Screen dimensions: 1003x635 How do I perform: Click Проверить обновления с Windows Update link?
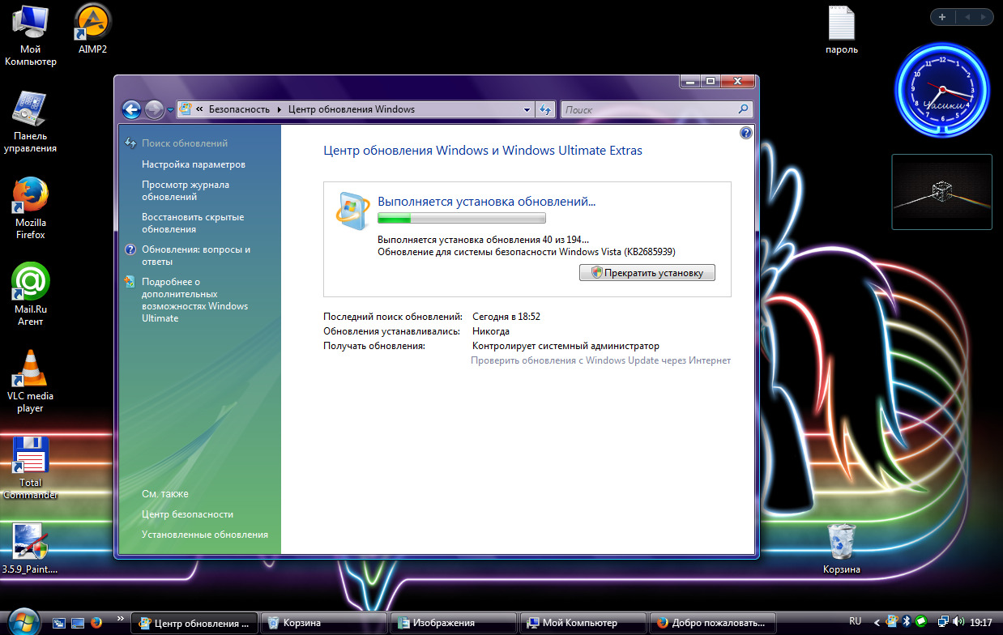click(x=601, y=360)
